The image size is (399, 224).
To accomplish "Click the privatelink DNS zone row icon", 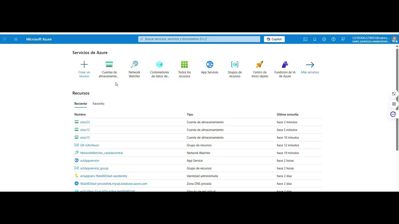I will coord(76,184).
